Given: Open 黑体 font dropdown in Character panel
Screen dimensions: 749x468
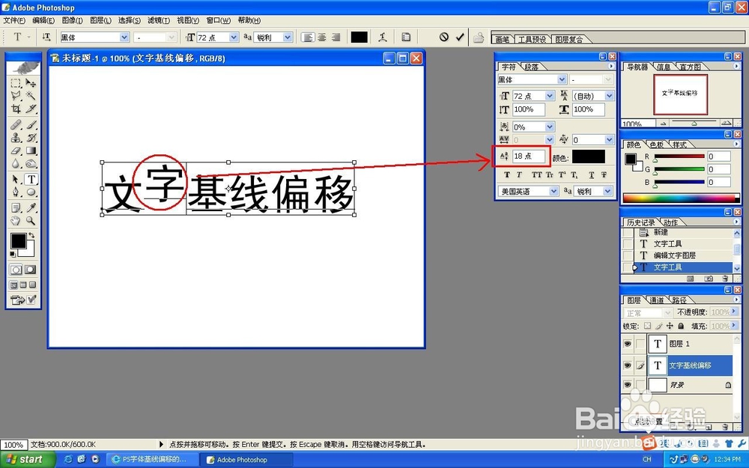Looking at the screenshot, I should tap(562, 79).
